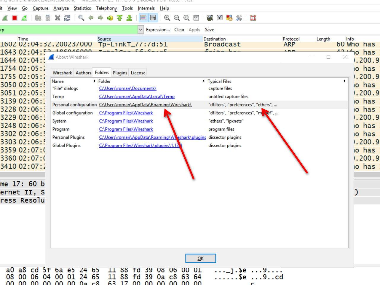This screenshot has height=285, width=380.
Task: Open a capture file from toolbar
Action: [x=38, y=18]
